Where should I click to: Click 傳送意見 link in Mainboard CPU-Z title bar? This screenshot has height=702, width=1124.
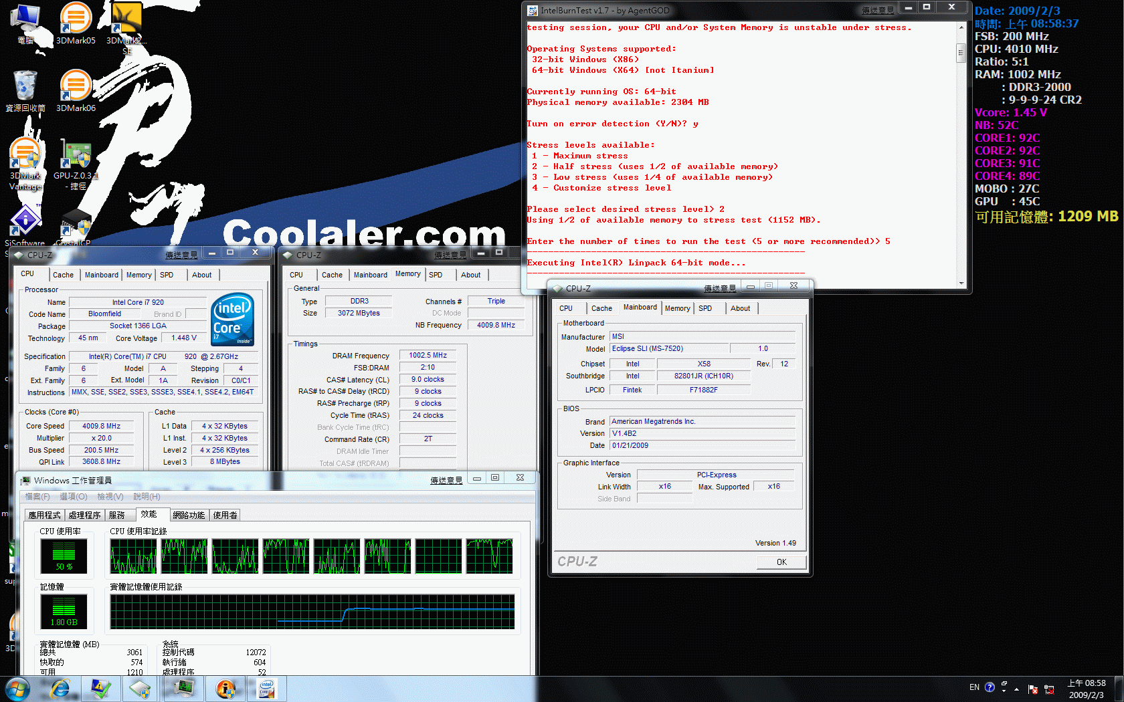click(720, 289)
